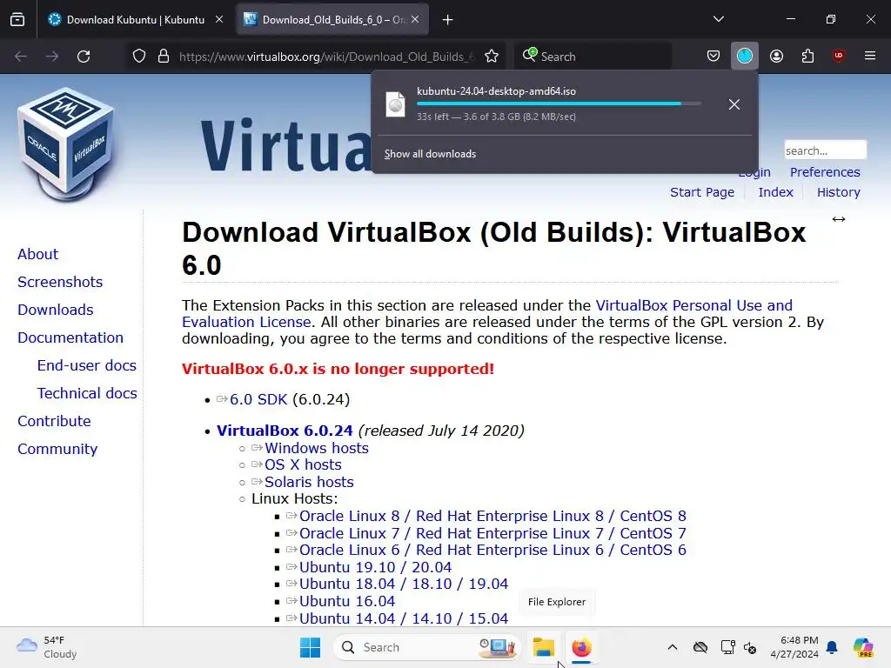Open the Preferences link

coord(825,172)
